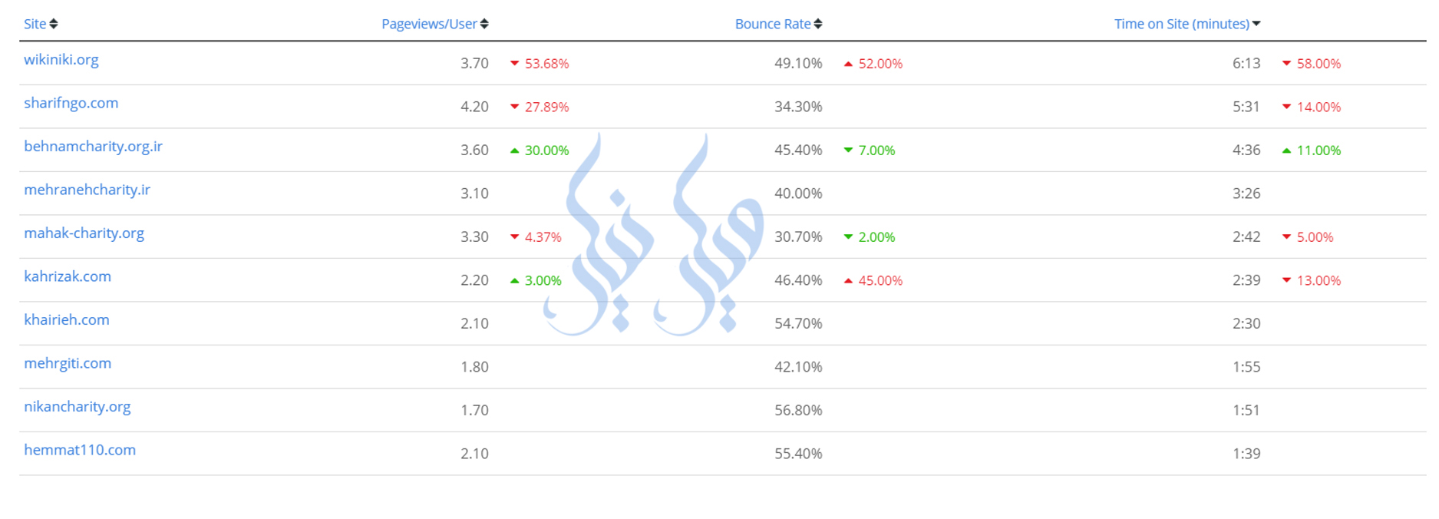
Task: Go to nikancharity.org
Action: point(77,407)
